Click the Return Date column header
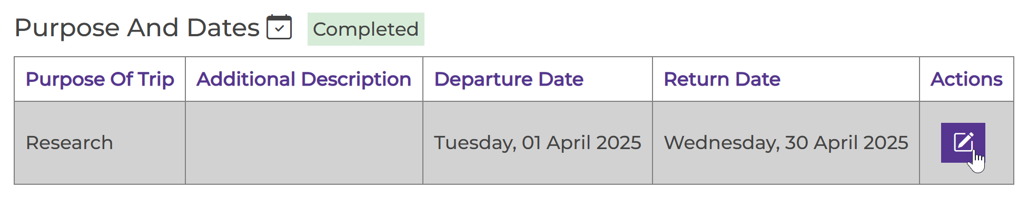1028x200 pixels. (722, 79)
